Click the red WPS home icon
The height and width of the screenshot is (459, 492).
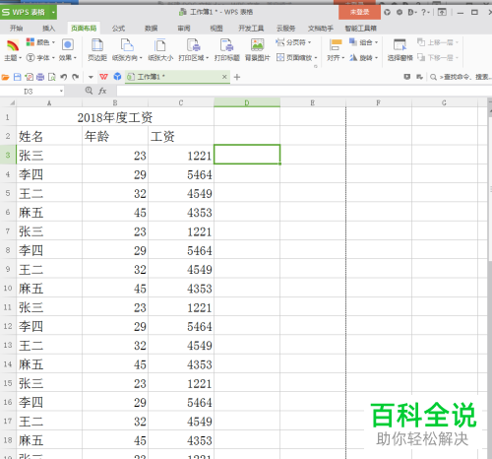tap(103, 77)
